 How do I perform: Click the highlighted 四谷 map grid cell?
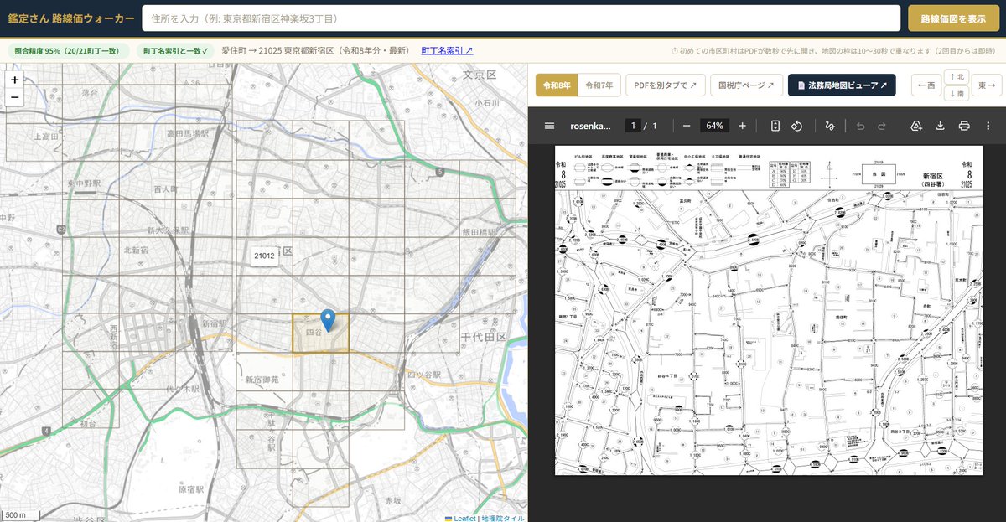pos(320,333)
